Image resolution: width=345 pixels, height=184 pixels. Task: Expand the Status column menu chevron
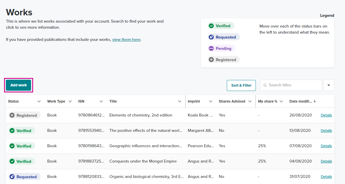coord(39,101)
